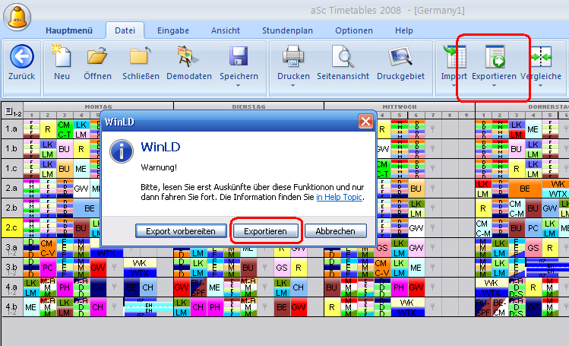Viewport: 569px width, 346px height.
Task: Click the Abbrechen button
Action: click(x=335, y=231)
